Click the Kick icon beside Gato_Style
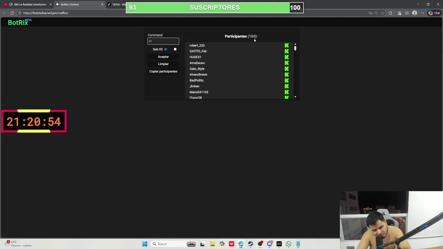The width and height of the screenshot is (443, 249). point(287,69)
